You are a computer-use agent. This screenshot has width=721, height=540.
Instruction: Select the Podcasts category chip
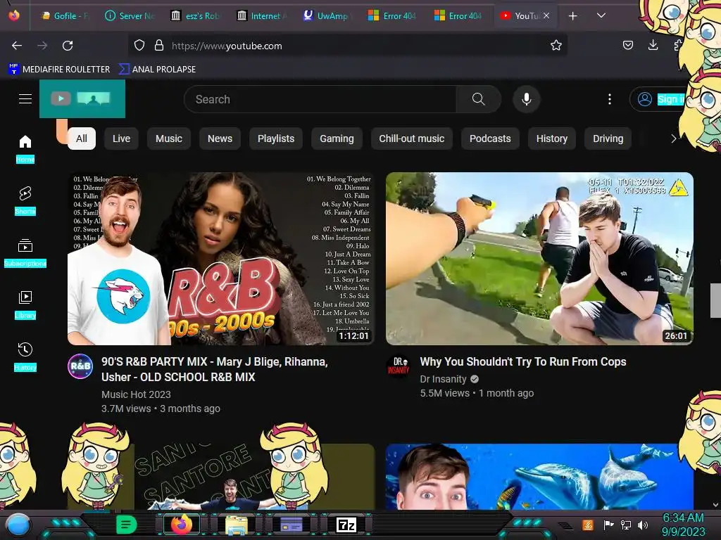[x=490, y=139]
